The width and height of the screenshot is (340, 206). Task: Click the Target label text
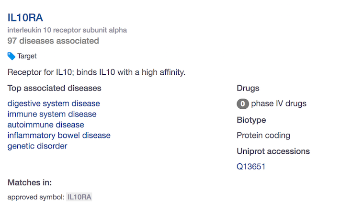coord(27,56)
